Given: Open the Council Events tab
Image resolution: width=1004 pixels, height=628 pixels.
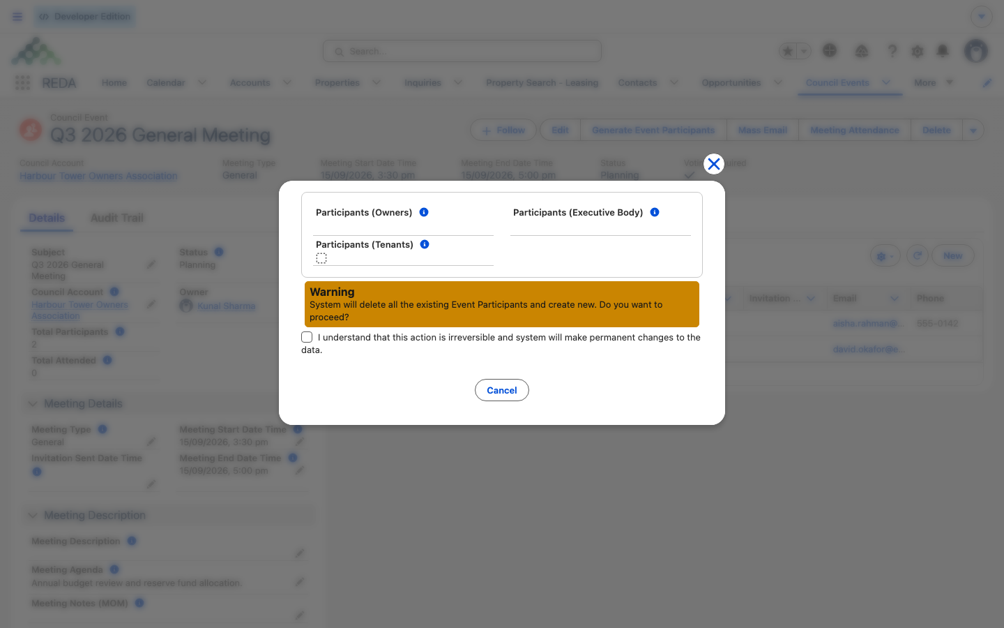Looking at the screenshot, I should pyautogui.click(x=837, y=83).
